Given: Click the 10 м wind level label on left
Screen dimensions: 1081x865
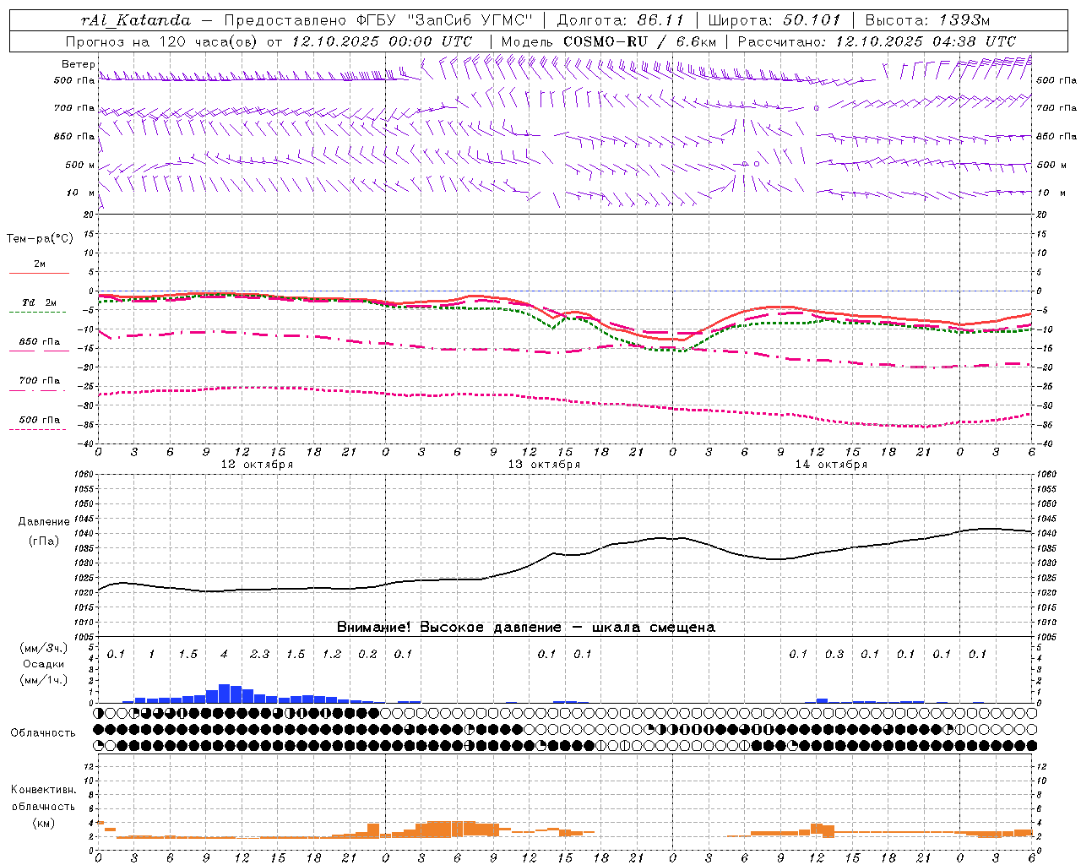Looking at the screenshot, I should pyautogui.click(x=80, y=193).
